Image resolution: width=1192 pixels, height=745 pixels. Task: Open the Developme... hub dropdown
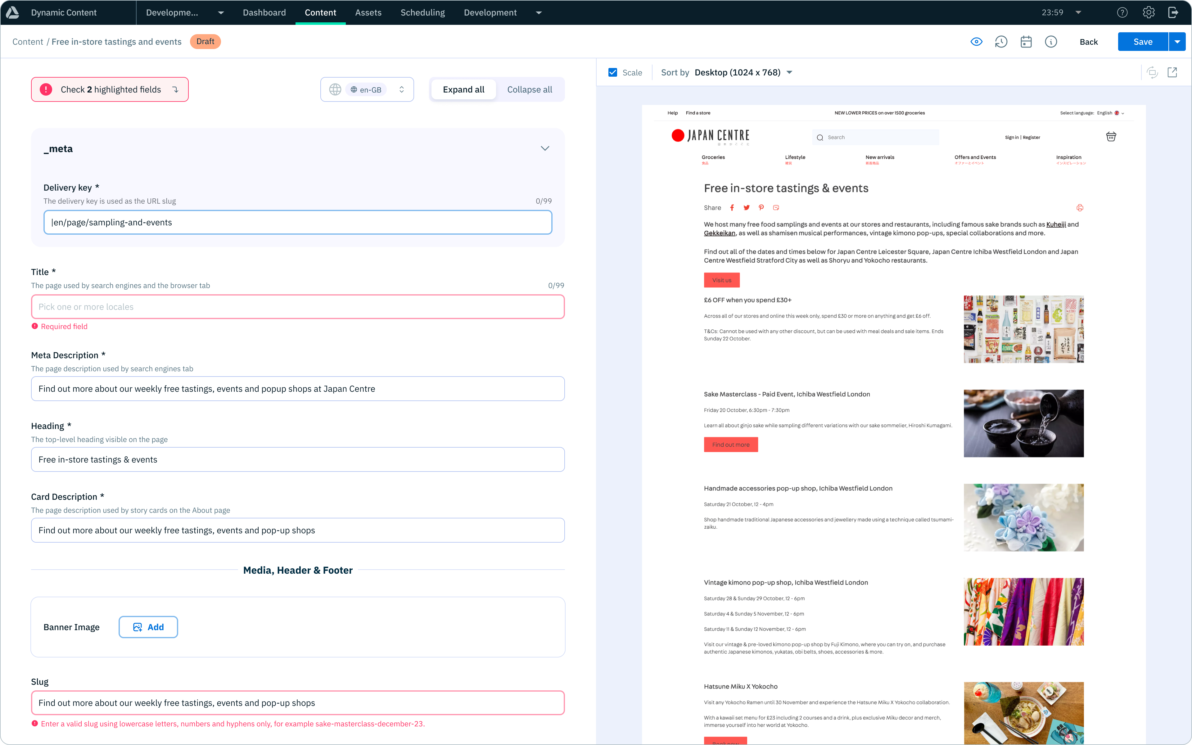185,12
